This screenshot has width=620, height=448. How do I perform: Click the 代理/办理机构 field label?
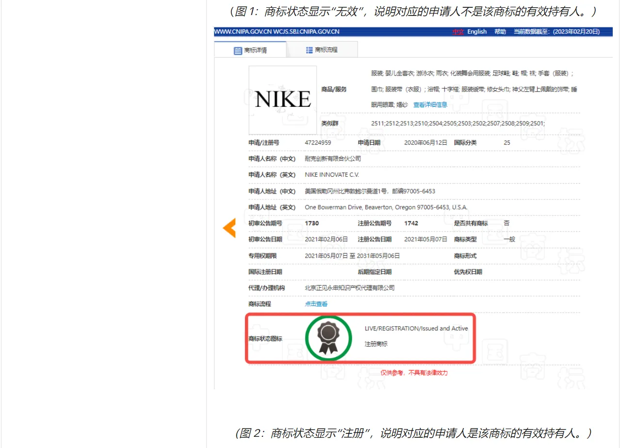(266, 288)
